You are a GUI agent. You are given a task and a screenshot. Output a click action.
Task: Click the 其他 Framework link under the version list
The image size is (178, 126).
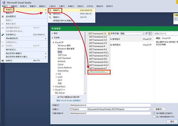pos(98,72)
